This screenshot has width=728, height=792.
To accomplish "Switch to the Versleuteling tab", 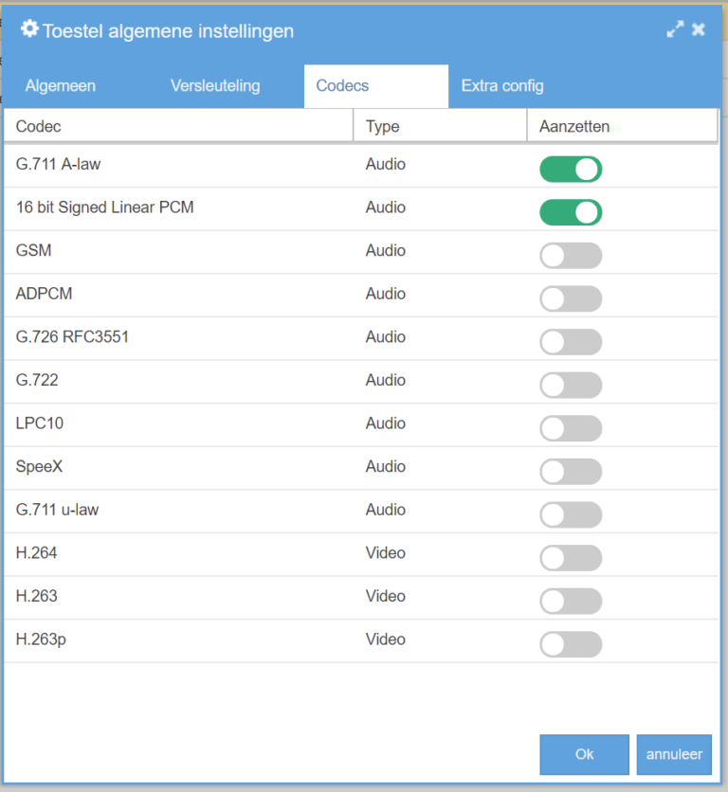I will [215, 86].
